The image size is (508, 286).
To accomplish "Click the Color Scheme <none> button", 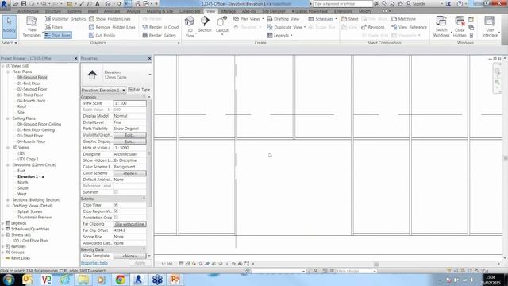I will pyautogui.click(x=129, y=173).
